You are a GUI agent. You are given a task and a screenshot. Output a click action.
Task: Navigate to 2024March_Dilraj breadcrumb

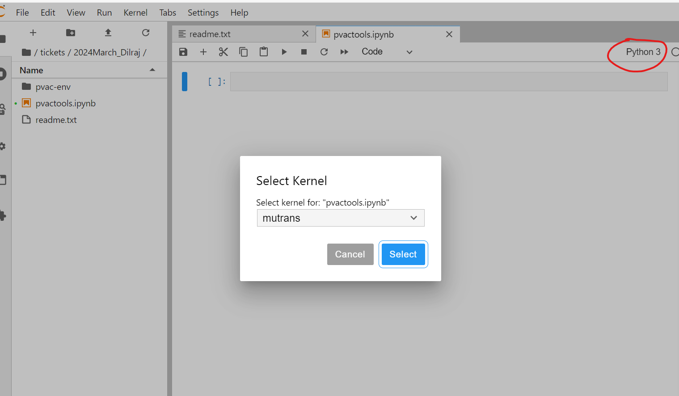coord(107,52)
